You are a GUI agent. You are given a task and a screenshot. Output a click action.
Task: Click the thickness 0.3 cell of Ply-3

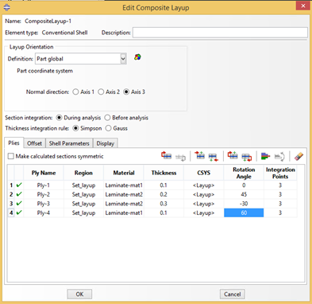[164, 204]
